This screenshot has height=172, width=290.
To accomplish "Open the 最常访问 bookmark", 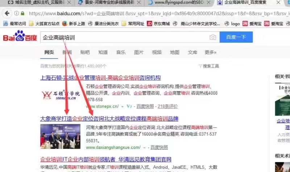I will pos(14,24).
